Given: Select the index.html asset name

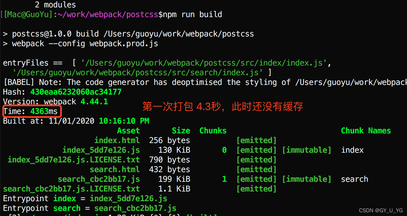Looking at the screenshot, I should tap(117, 140).
